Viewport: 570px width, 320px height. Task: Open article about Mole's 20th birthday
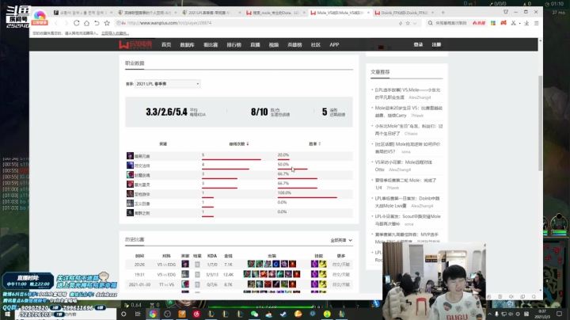[408, 112]
